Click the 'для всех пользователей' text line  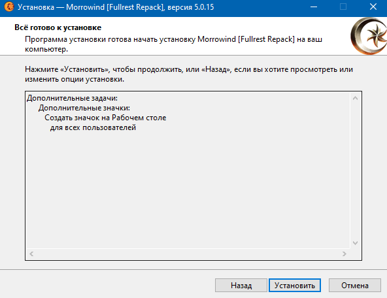pos(93,127)
